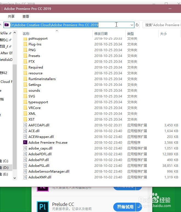The width and height of the screenshot is (181, 212).
Task: Select the Adobe Premiere Pro.exe file name
Action: [48, 143]
